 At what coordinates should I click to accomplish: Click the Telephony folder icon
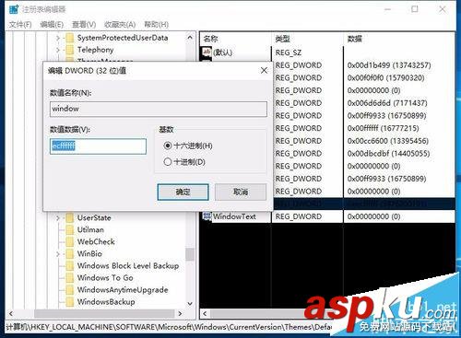[70, 50]
